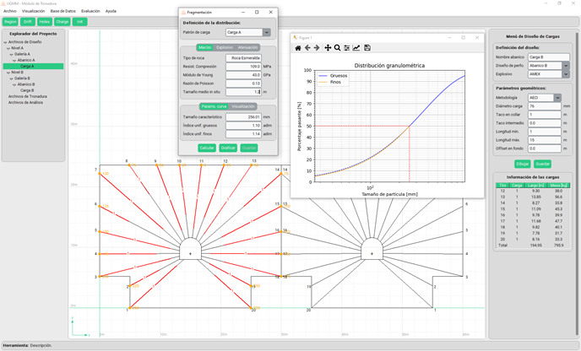Click the Home reset view icon in Figure 1

[298, 48]
